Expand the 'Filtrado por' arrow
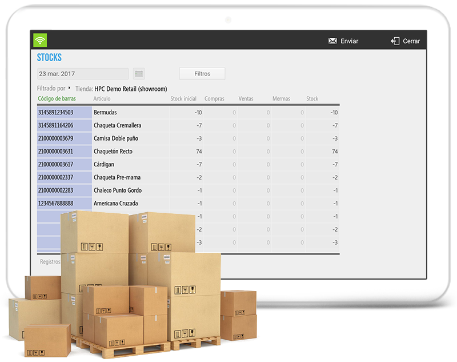The height and width of the screenshot is (362, 457). pyautogui.click(x=70, y=88)
